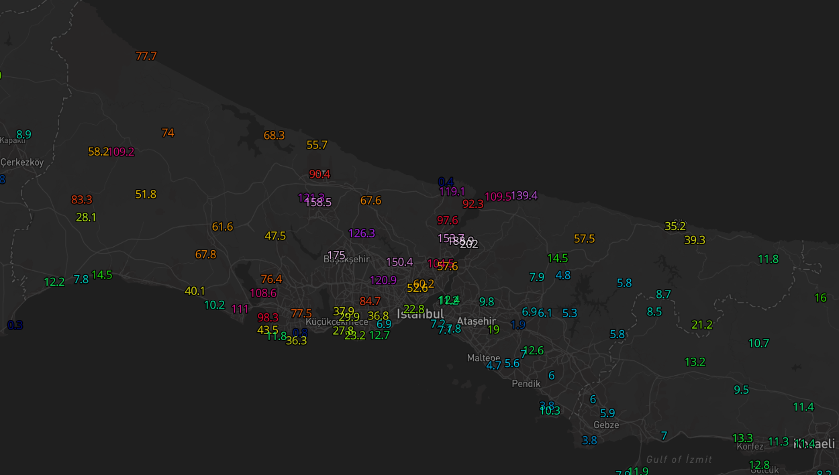The image size is (839, 475).
Task: Click the 40.1 value
Action: [195, 291]
